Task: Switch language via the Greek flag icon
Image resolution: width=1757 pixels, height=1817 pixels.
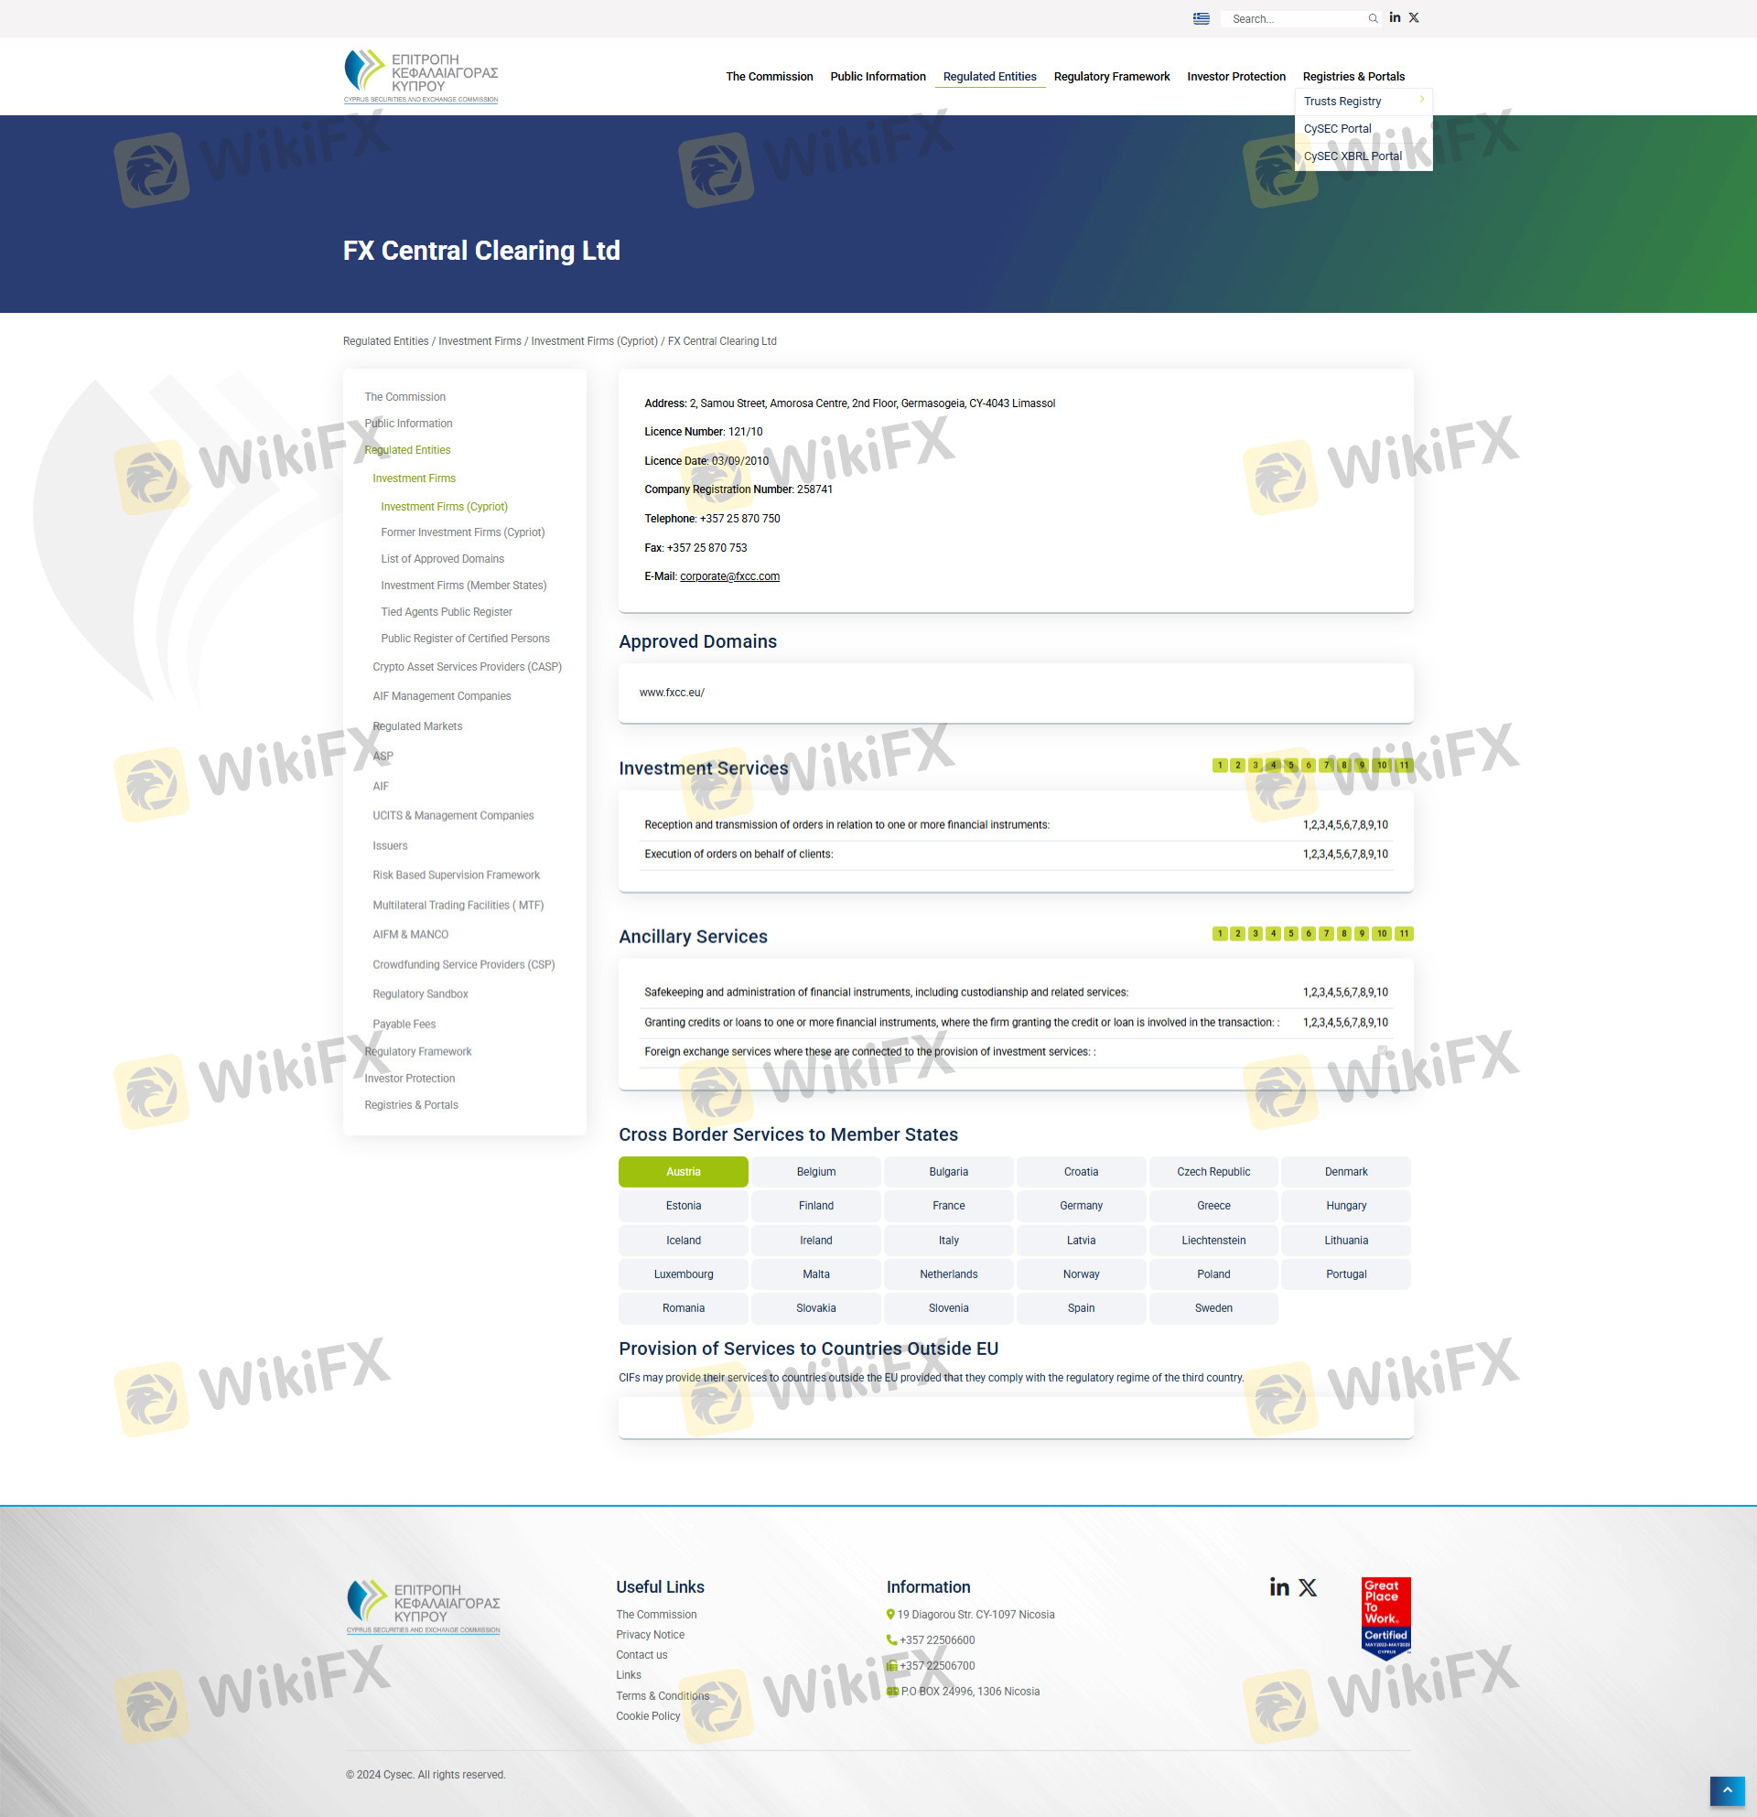Action: tap(1201, 18)
